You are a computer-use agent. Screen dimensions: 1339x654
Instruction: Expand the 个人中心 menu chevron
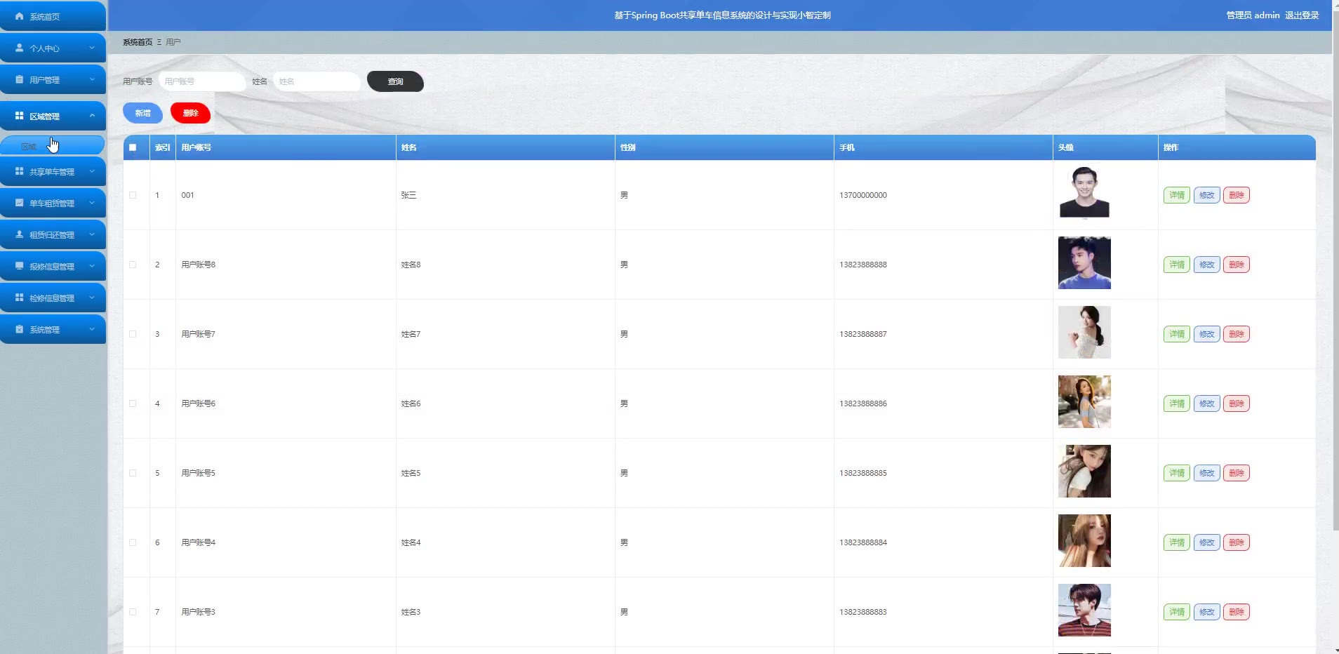(92, 48)
